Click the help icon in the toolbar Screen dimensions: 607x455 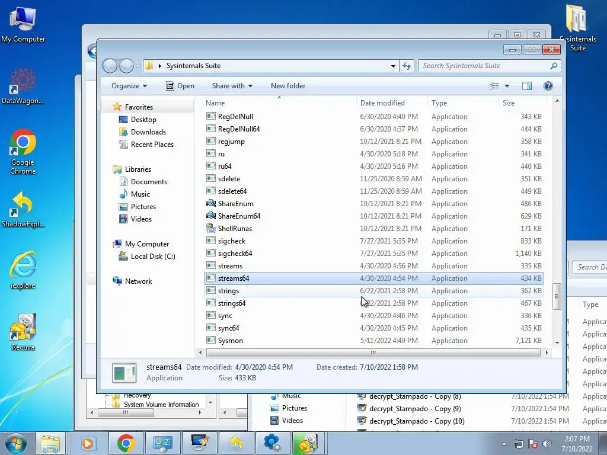click(x=548, y=86)
